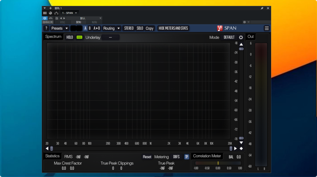Open spectrum mode settings gear
The width and height of the screenshot is (317, 177).
[241, 37]
